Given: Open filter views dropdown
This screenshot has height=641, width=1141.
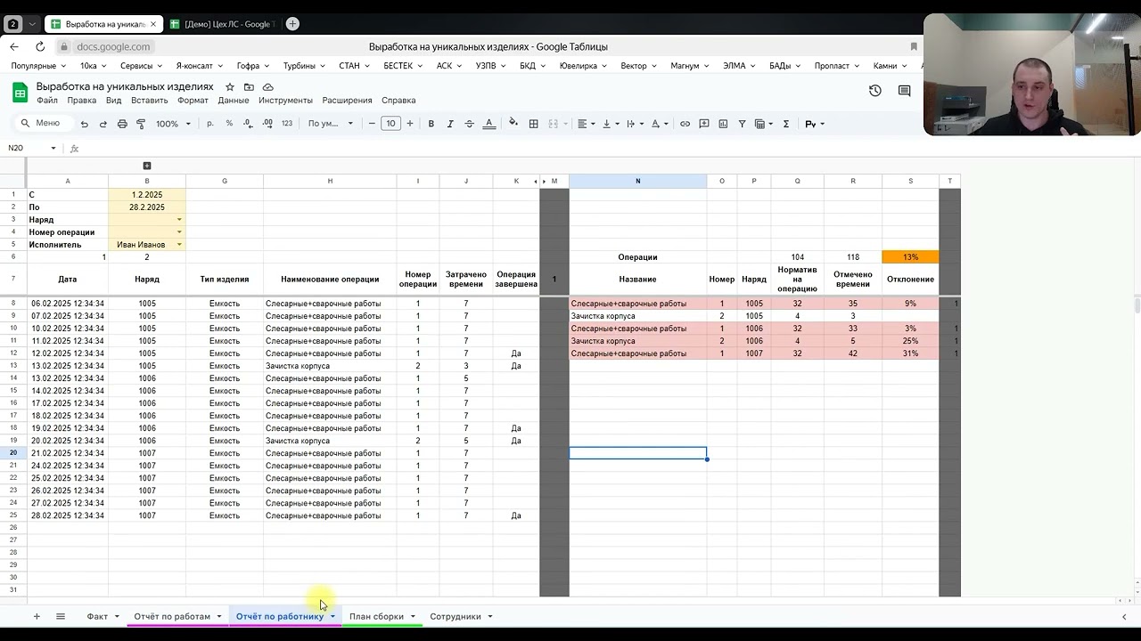Looking at the screenshot, I should pyautogui.click(x=764, y=124).
